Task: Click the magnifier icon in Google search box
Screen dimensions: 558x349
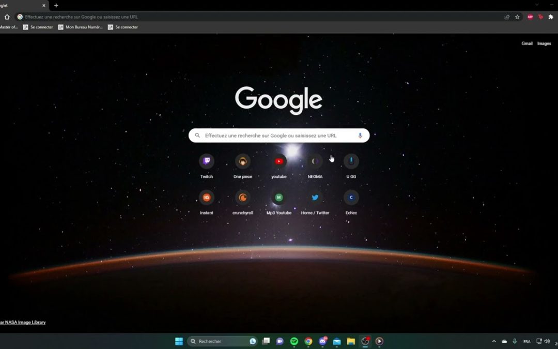Action: (x=197, y=135)
